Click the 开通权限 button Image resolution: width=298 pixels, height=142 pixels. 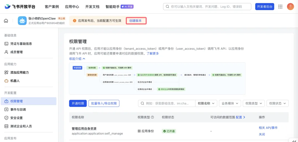pos(78,104)
